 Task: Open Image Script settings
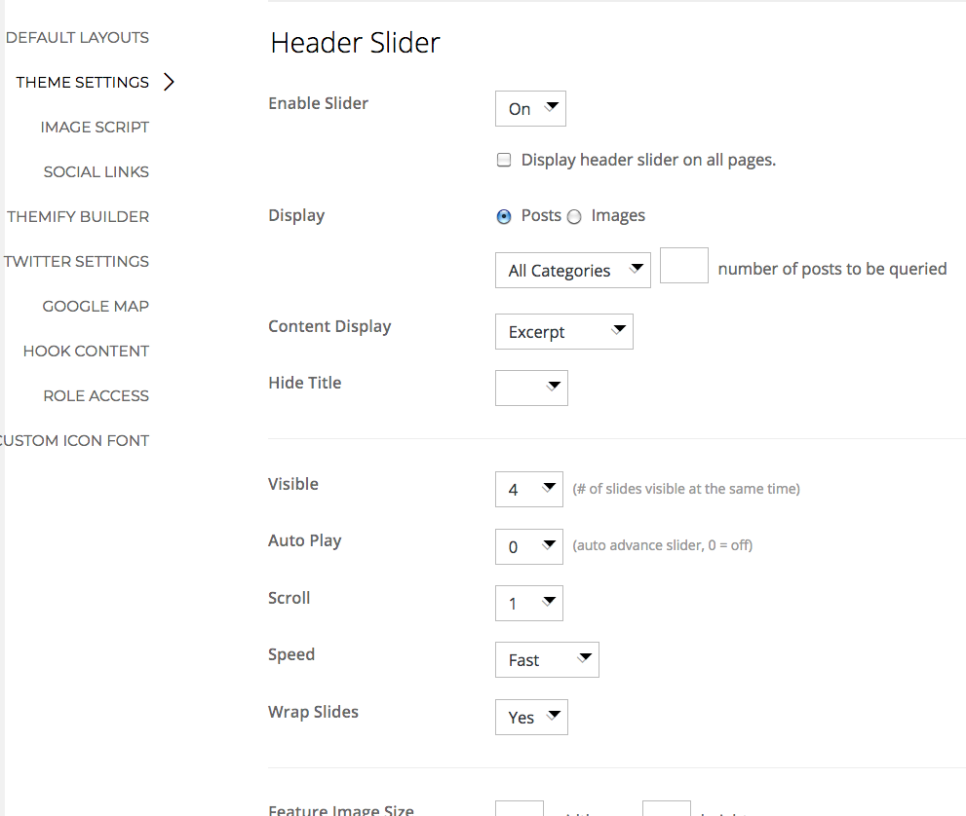[95, 128]
